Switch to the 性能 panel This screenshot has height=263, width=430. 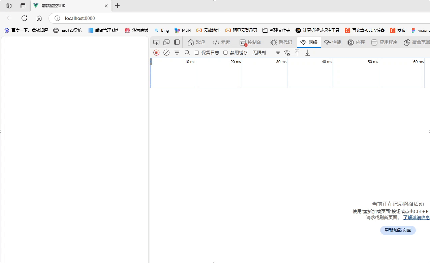pyautogui.click(x=332, y=42)
